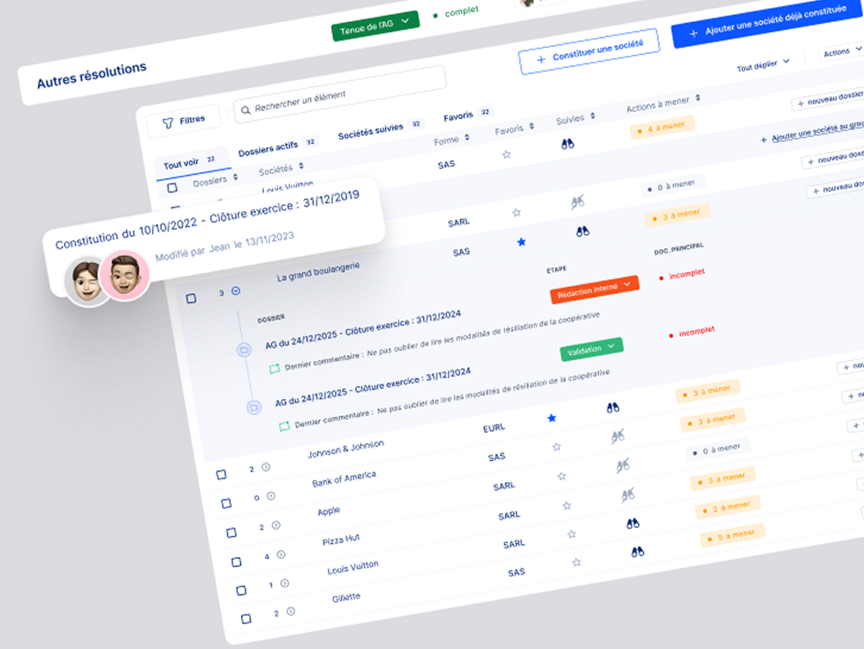Click Ajouter une société au groupe link
Screen dimensions: 864x649
coord(814,131)
